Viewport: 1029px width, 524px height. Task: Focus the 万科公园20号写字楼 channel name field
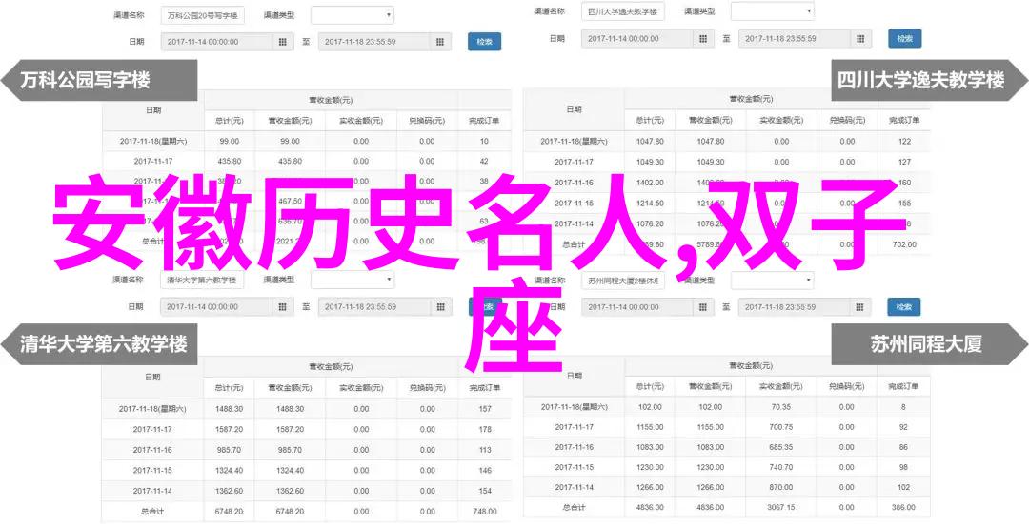tap(202, 15)
